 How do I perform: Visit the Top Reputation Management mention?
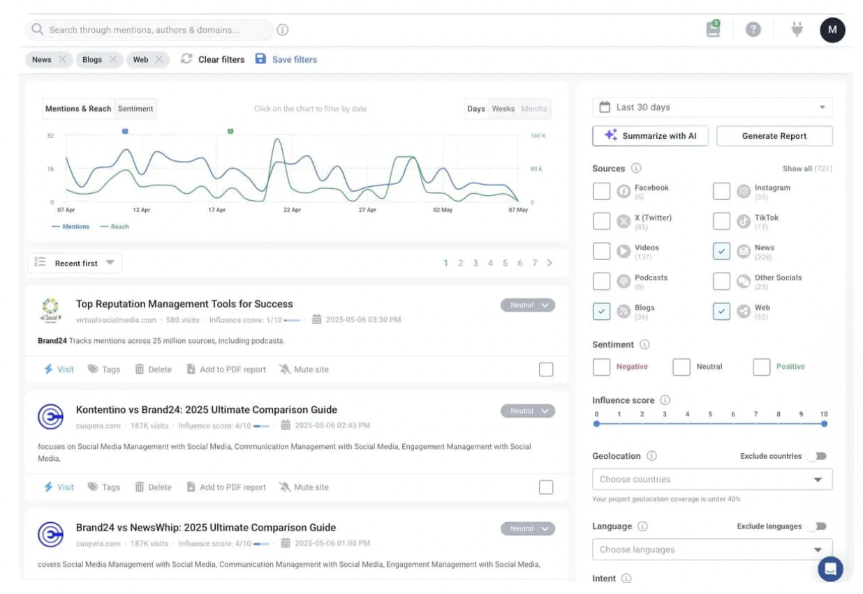pos(59,370)
